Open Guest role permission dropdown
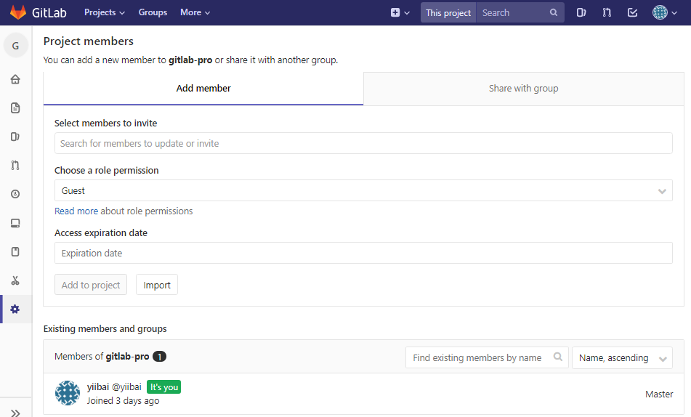This screenshot has width=691, height=417. coord(363,190)
